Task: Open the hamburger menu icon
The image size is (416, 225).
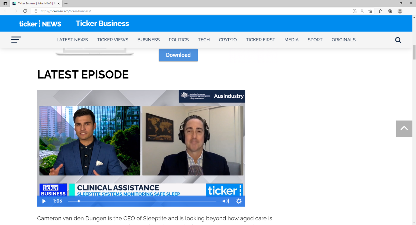Action: coord(16,40)
